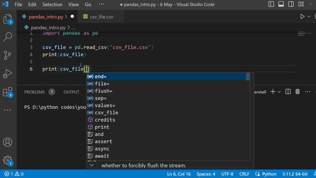Select the 3.11.2 64-bit interpreter
The height and width of the screenshot is (178, 316).
click(x=295, y=174)
